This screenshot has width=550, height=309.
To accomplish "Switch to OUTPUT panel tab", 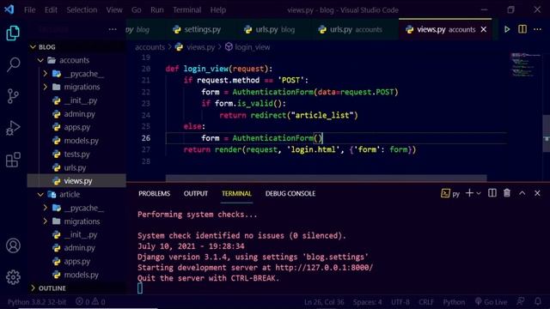I will (x=196, y=193).
